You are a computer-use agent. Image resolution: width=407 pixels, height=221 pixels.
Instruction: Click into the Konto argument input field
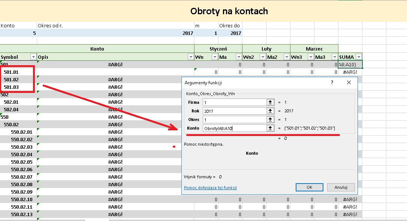235,128
